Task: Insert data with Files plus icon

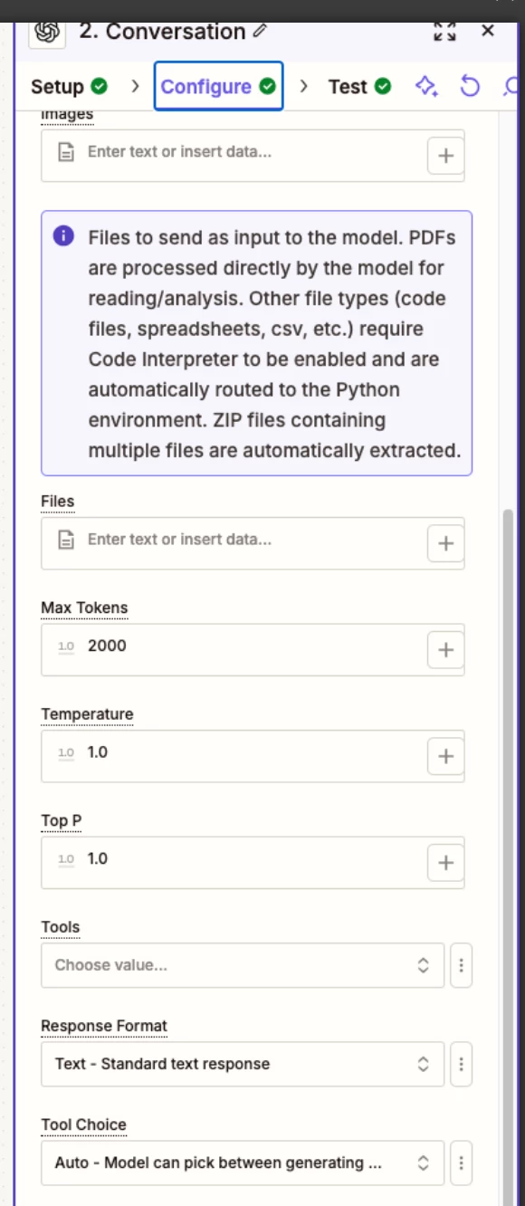Action: tap(445, 543)
